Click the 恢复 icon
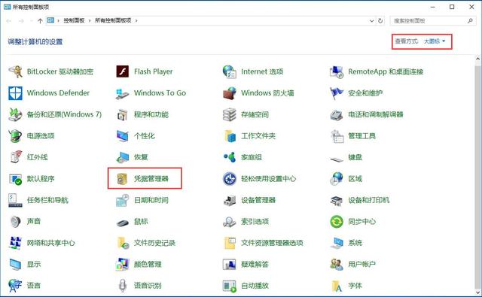 (122, 157)
